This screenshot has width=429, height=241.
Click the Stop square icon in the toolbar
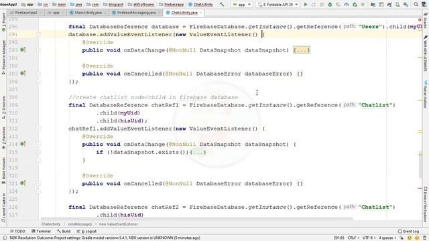(363, 5)
